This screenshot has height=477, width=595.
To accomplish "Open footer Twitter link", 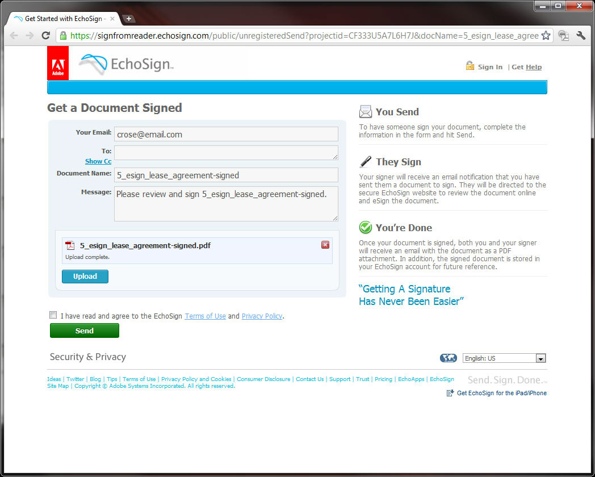I will (x=75, y=379).
